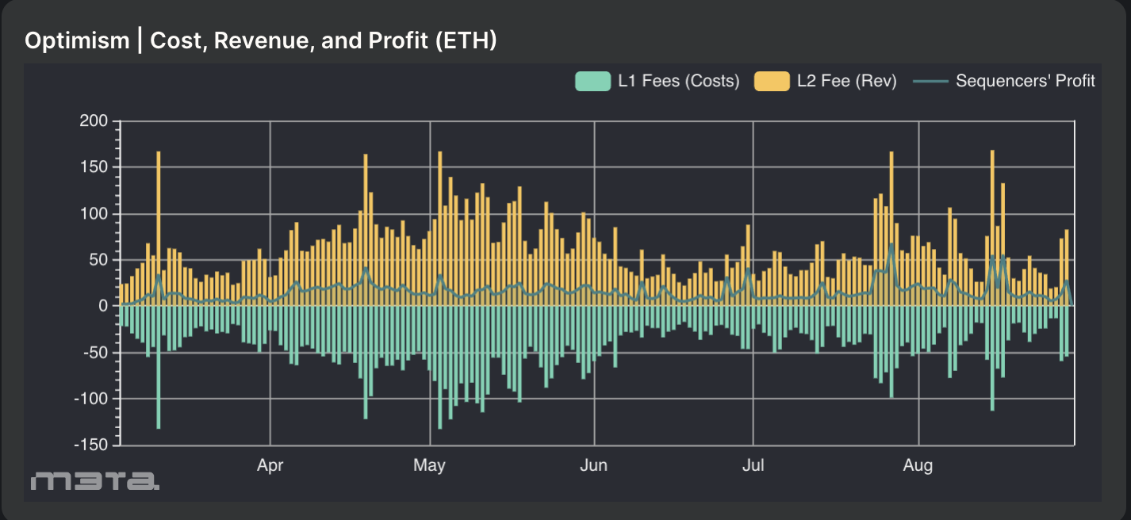Click the "-150" y-axis value
Viewport: 1131px width, 520px height.
(90, 445)
